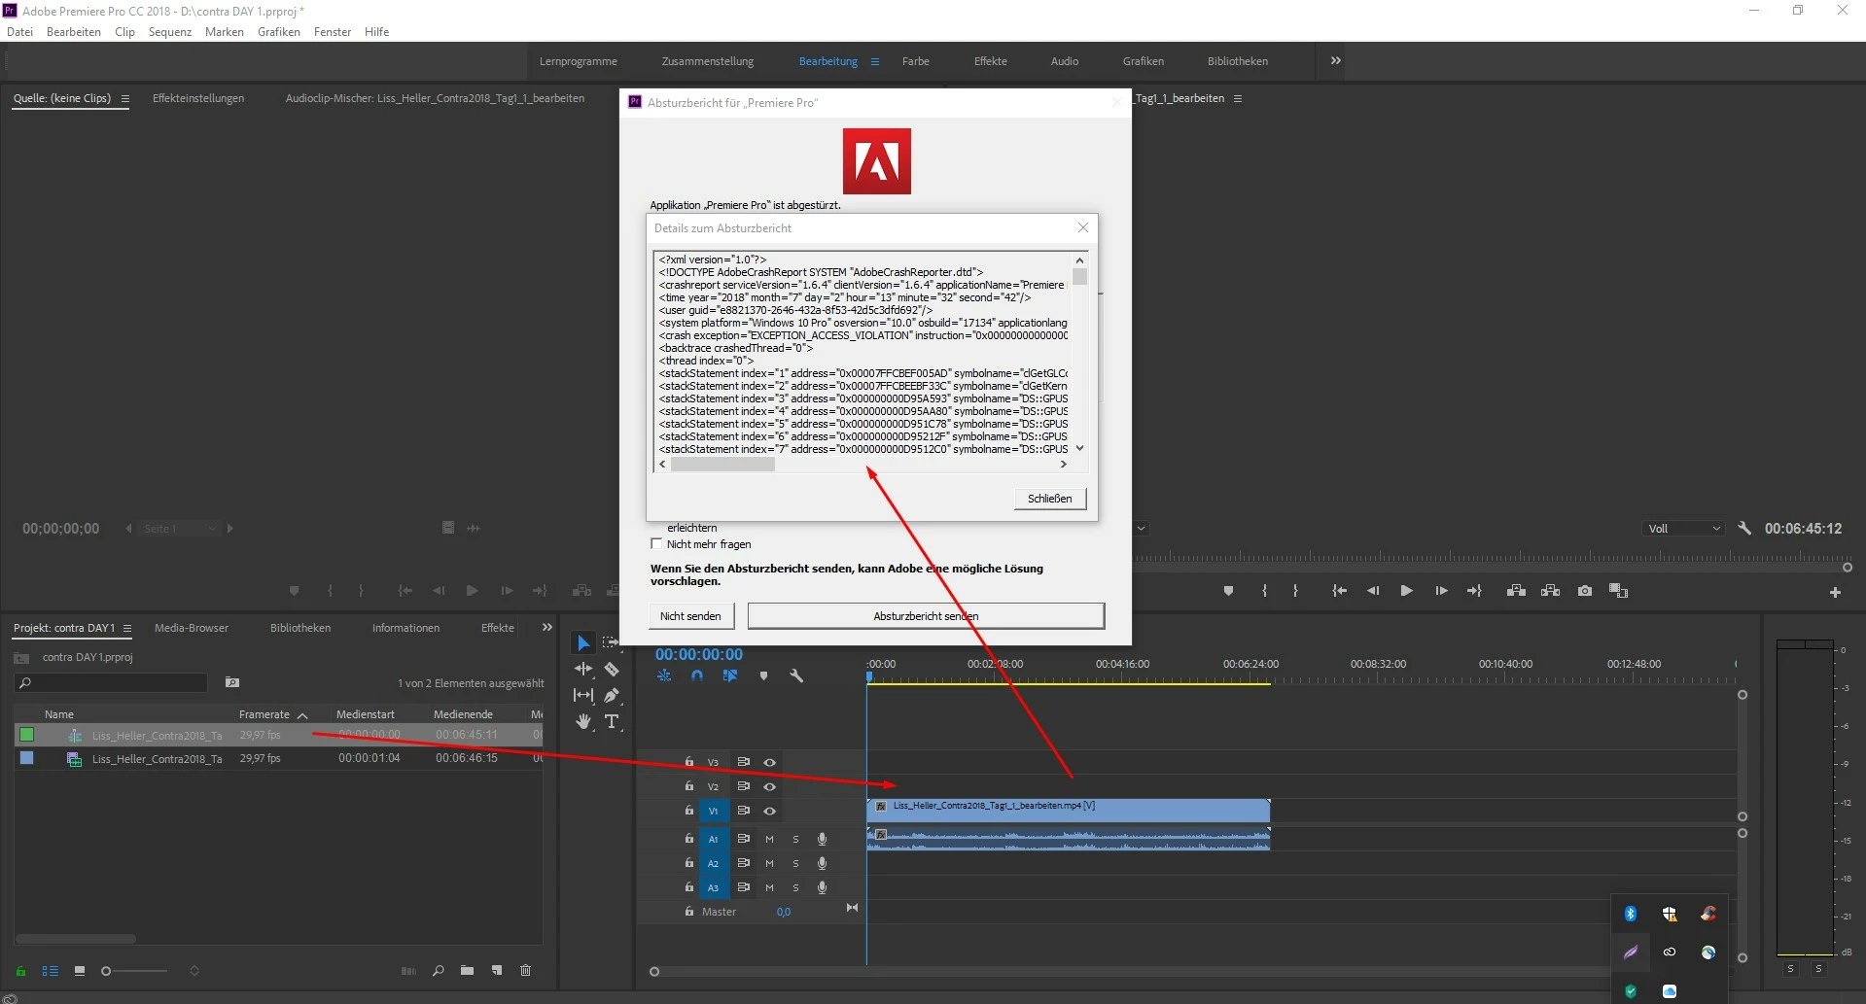Open timeline display settings wrench

(796, 675)
